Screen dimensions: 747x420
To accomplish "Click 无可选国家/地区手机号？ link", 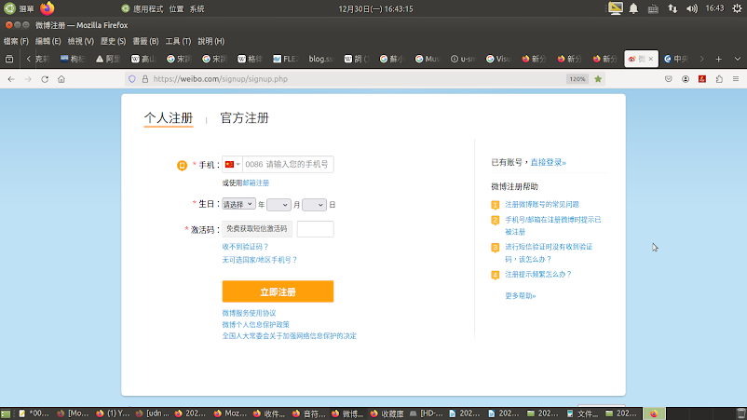I will coord(260,260).
